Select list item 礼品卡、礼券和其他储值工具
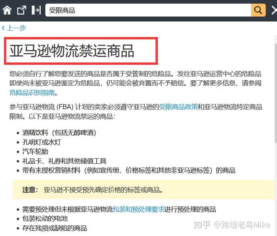The image size is (277, 236). click(x=64, y=161)
